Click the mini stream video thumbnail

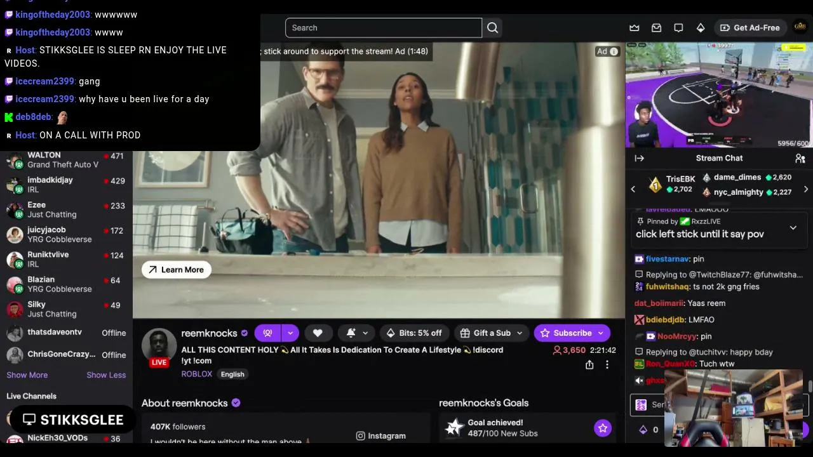719,95
